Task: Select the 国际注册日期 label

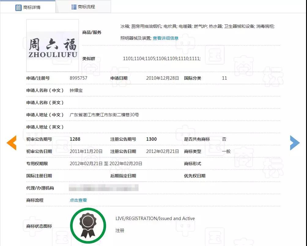Action: (39, 176)
